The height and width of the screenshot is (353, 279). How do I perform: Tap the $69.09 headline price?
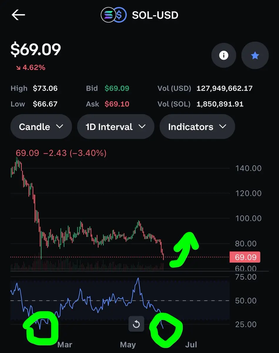(x=36, y=49)
